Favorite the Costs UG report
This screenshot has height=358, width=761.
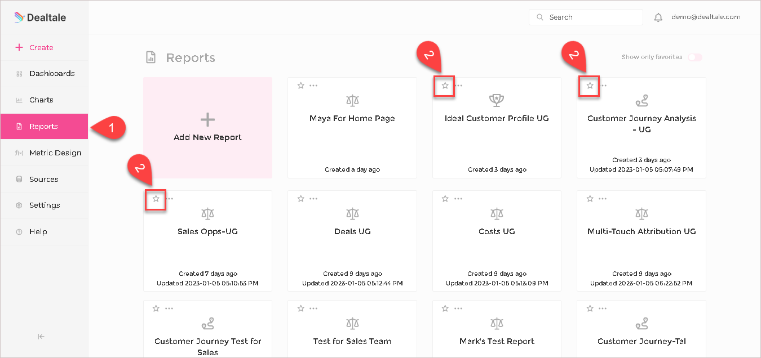point(445,199)
